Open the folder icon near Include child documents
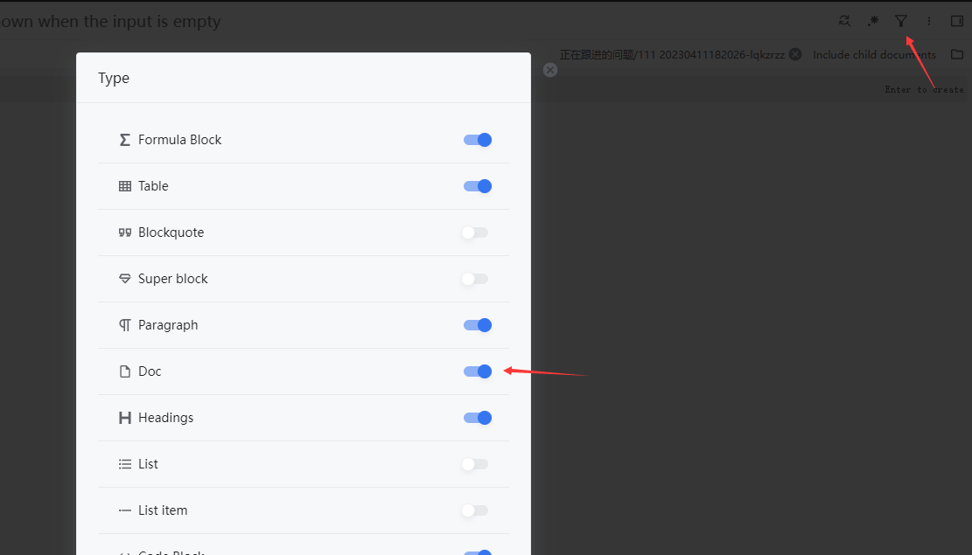Viewport: 972px width, 555px height. coord(956,53)
